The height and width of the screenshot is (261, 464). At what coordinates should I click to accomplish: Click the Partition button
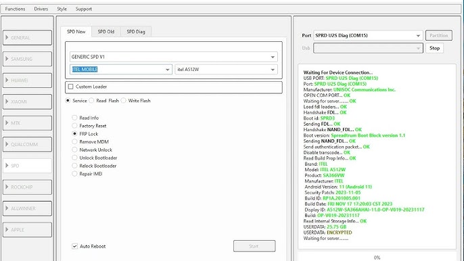(x=438, y=36)
